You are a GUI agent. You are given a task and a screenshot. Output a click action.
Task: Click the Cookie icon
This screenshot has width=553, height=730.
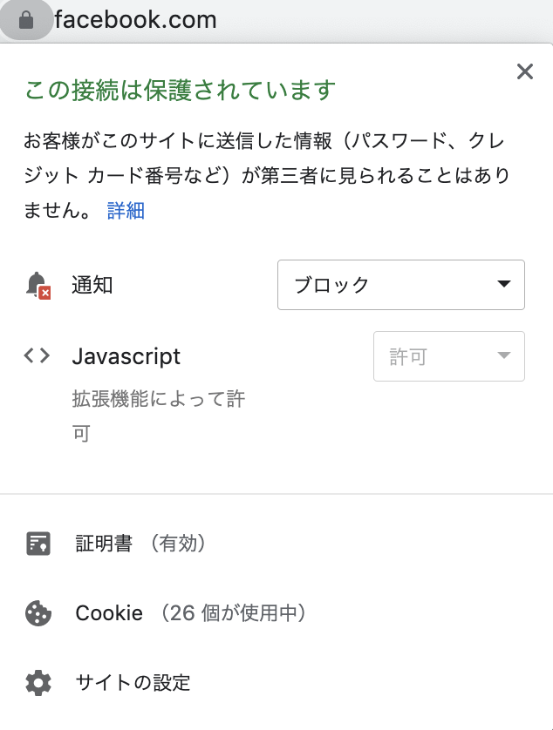[x=38, y=612]
